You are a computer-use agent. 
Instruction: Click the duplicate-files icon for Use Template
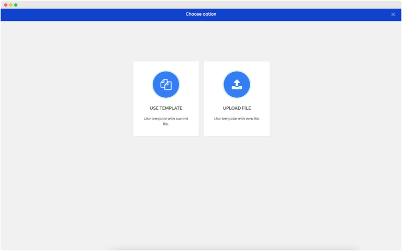[166, 85]
